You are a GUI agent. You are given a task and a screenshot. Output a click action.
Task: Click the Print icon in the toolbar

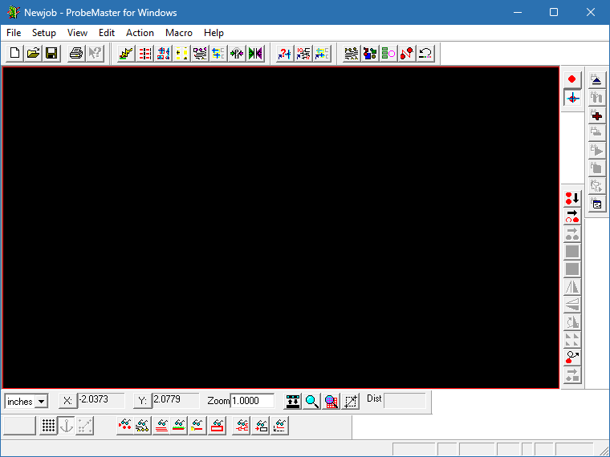[76, 54]
